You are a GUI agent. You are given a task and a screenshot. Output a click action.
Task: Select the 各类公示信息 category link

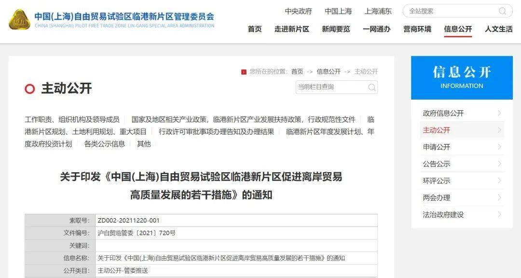click(105, 144)
